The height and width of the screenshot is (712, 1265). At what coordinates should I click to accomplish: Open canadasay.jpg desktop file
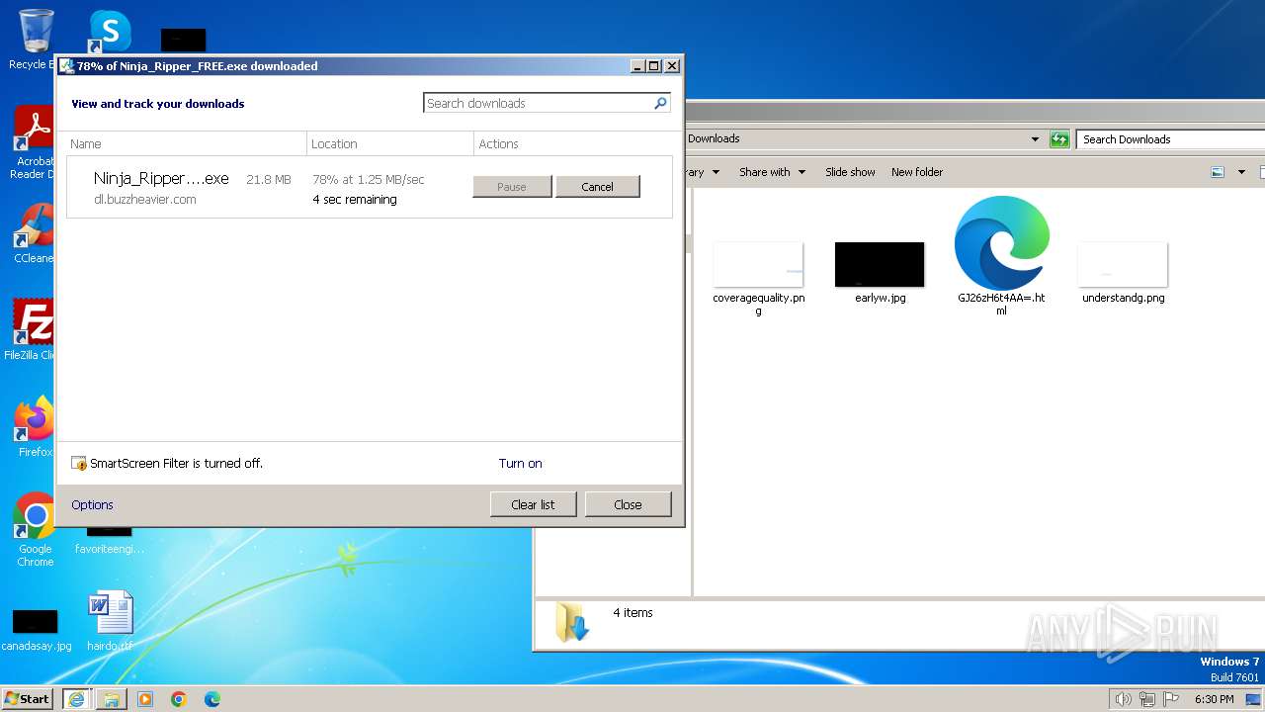point(36,629)
